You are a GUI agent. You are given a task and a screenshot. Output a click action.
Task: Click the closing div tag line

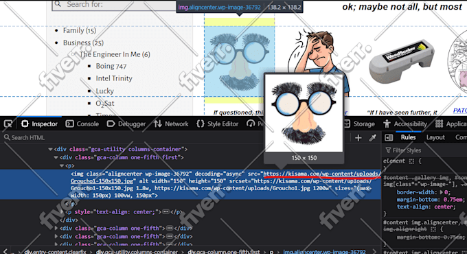click(x=69, y=220)
